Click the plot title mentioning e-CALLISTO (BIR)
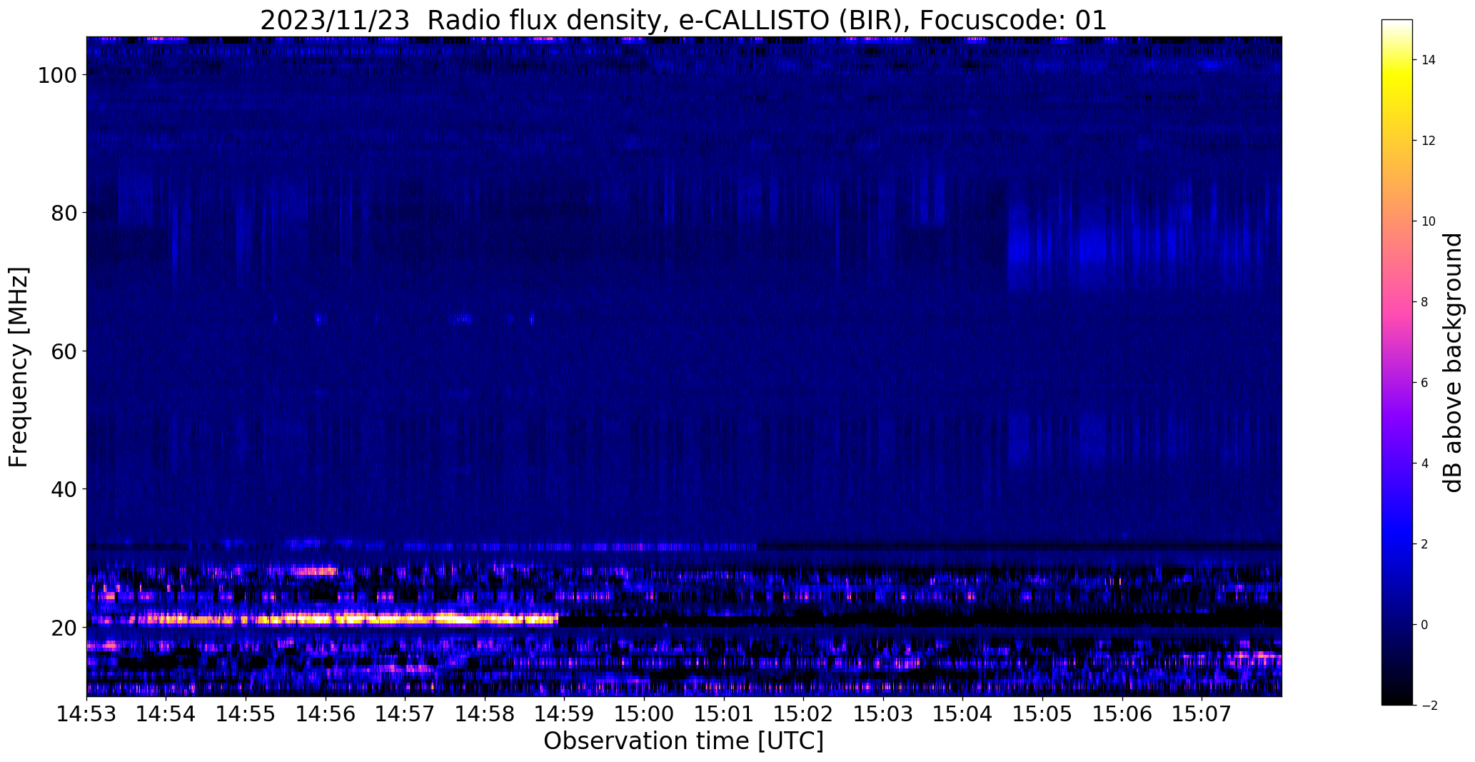Screen dimensions: 1475x762 (683, 20)
